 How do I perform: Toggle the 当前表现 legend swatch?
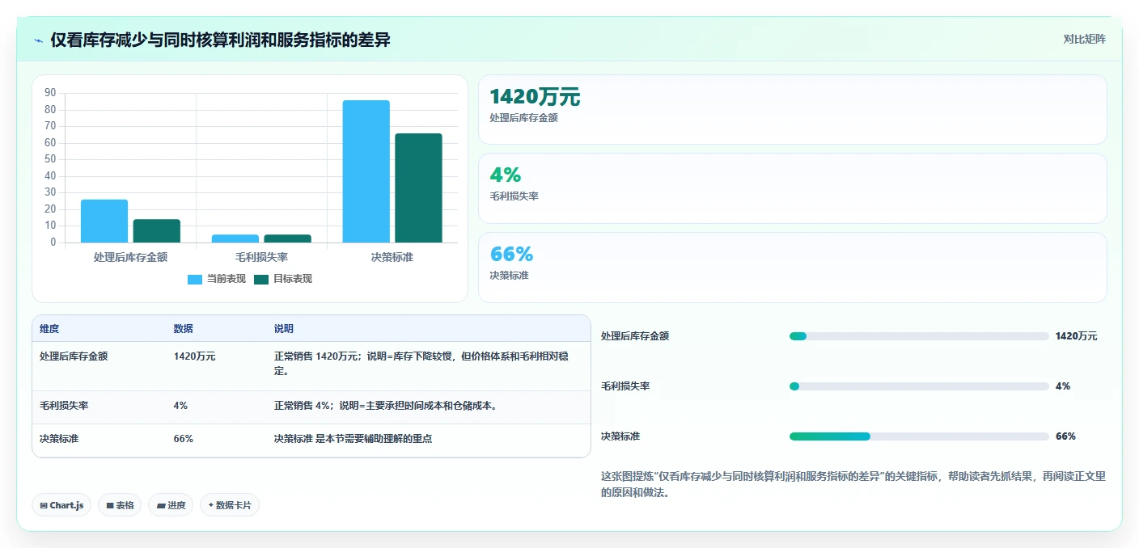[195, 279]
